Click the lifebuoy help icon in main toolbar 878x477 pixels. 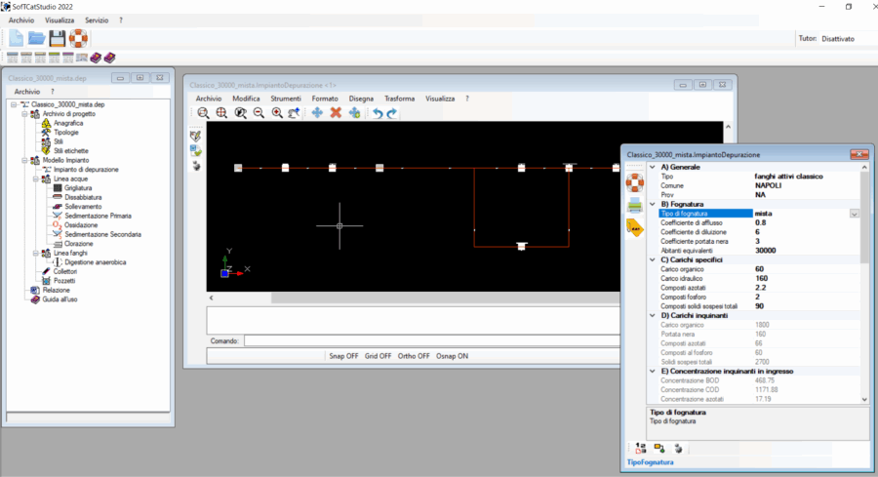[78, 39]
